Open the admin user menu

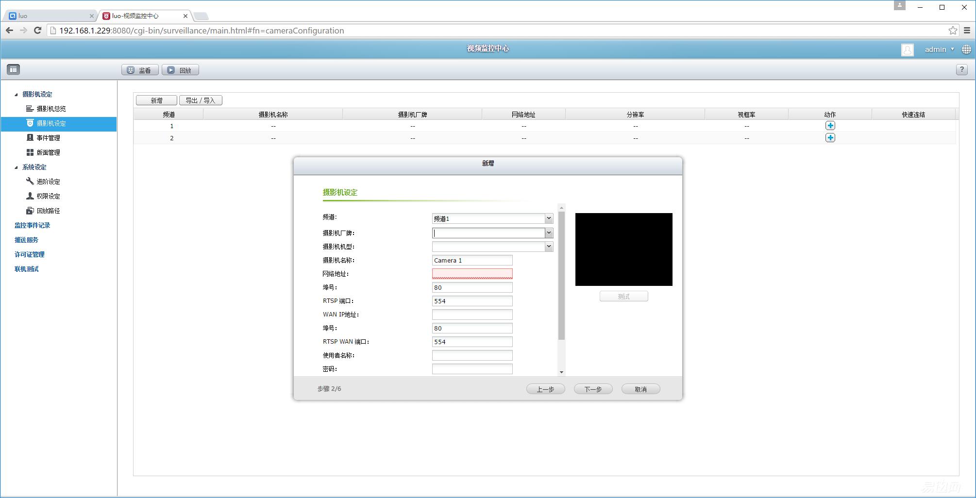pos(939,50)
